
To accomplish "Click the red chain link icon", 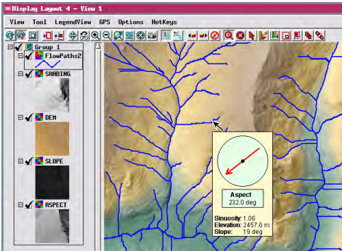I will [319, 36].
